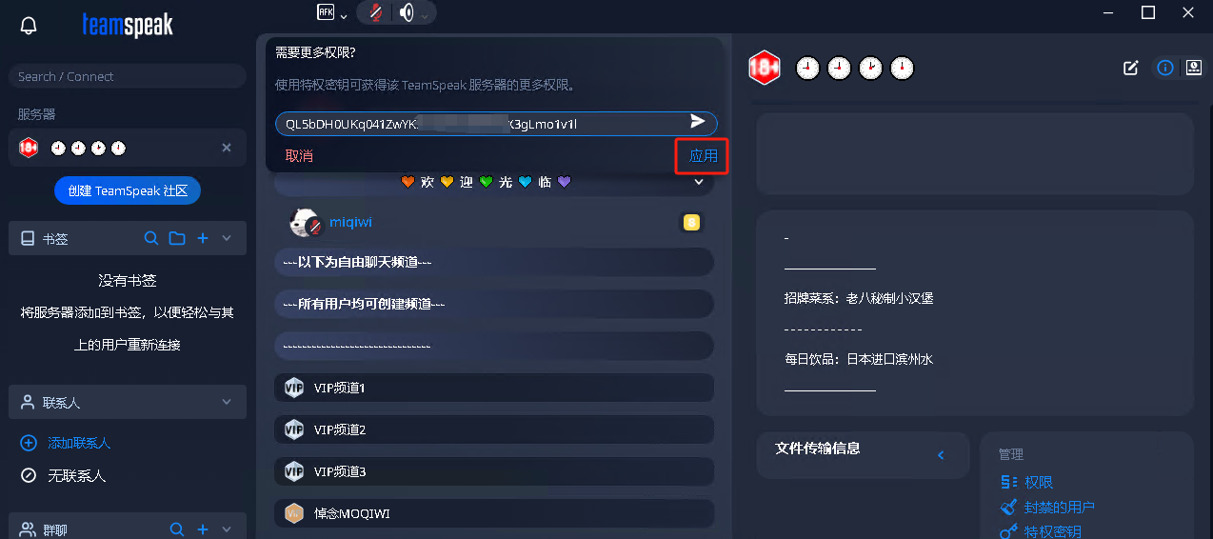The width and height of the screenshot is (1213, 539).
Task: Click the edit server pencil icon
Action: click(x=1131, y=68)
